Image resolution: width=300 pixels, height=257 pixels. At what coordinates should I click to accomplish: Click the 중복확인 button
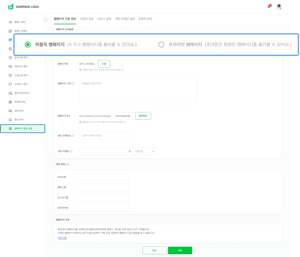143,116
